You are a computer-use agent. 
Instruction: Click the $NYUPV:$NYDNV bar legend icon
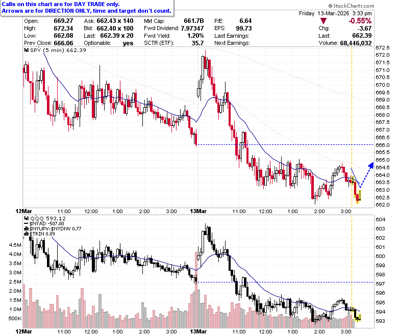[x=26, y=229]
